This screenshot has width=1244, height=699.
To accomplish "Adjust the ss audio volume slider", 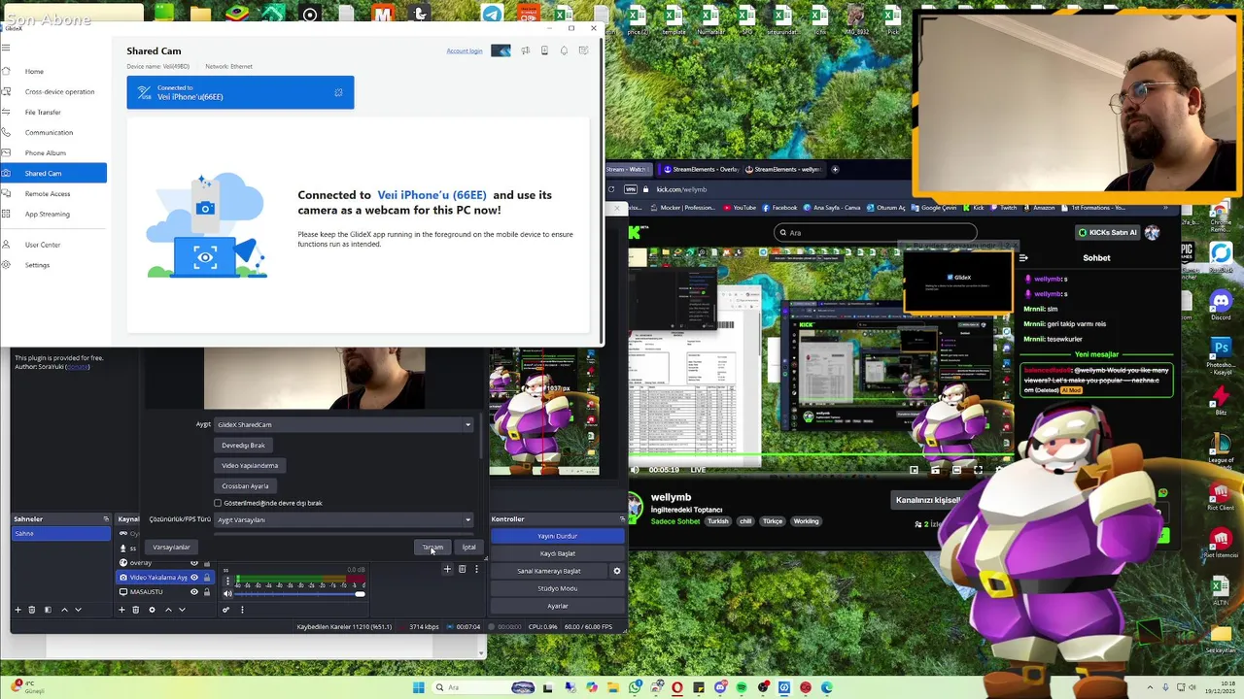I will (x=298, y=594).
